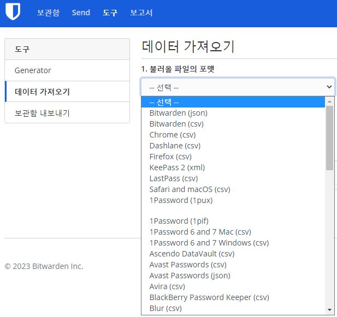337x317 pixels.
Task: Choose the '-- 선택 --' placeholder option
Action: 233,102
